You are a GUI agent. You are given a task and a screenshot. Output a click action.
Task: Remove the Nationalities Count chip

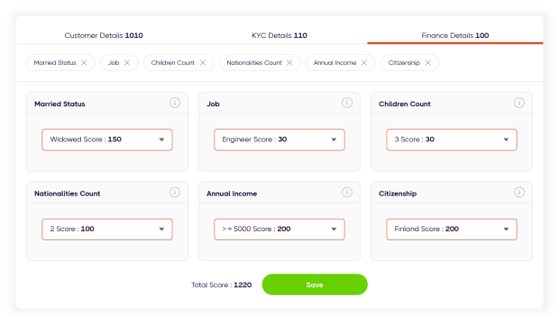pyautogui.click(x=289, y=63)
